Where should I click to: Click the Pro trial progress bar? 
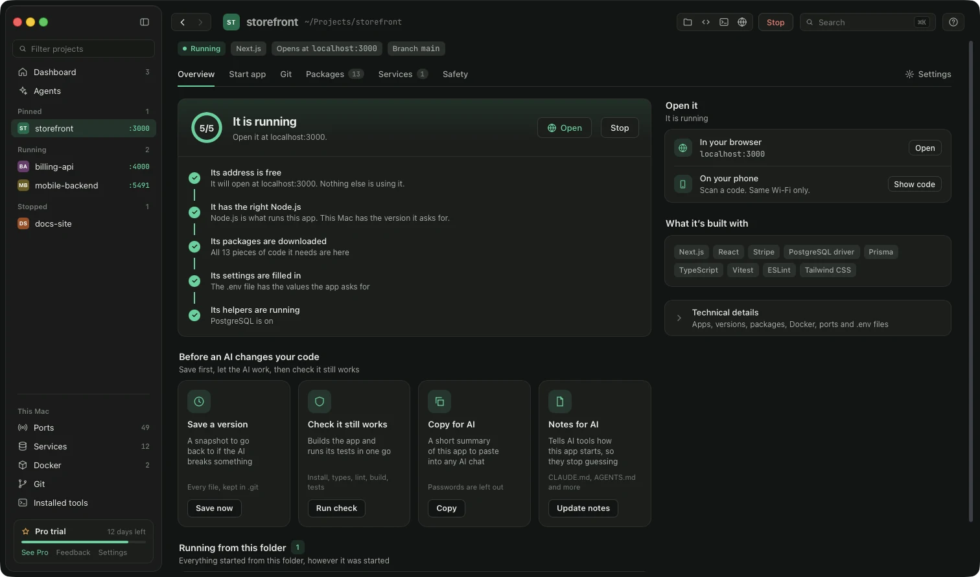point(84,541)
